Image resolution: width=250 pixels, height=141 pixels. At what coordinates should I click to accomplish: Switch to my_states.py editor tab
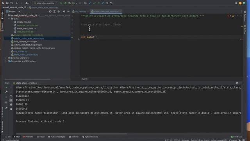tap(80, 11)
